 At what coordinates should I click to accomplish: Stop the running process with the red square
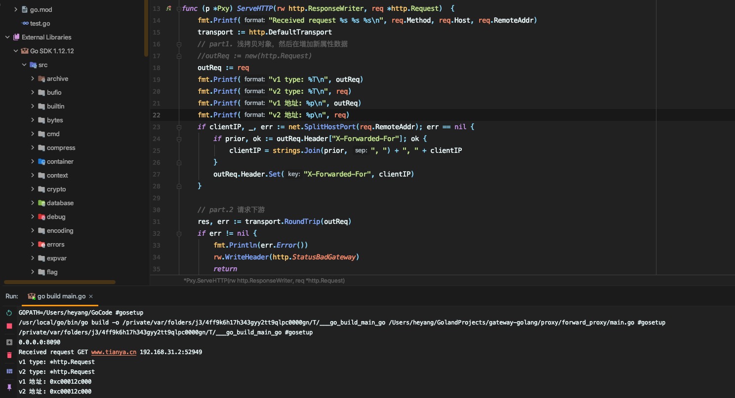[x=9, y=326]
